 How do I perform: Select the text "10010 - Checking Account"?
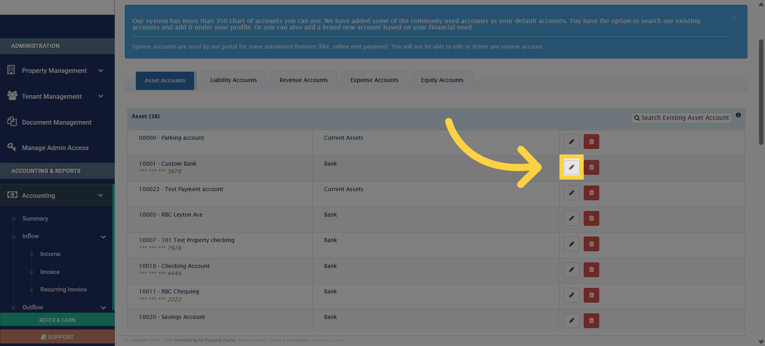(x=174, y=266)
